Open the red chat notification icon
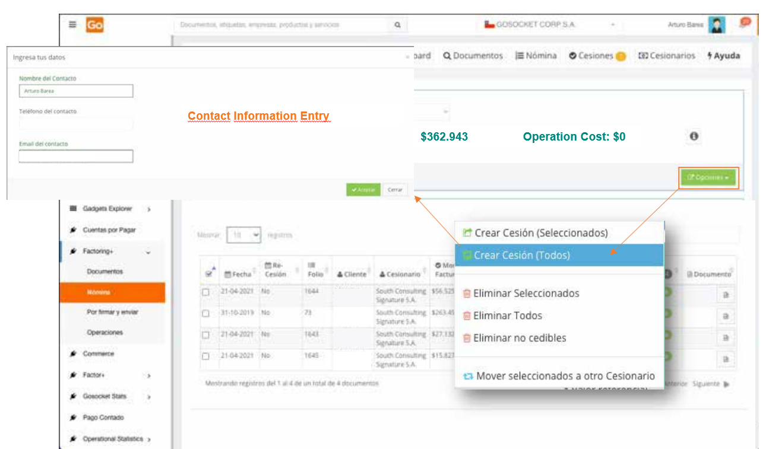The height and width of the screenshot is (449, 763). [x=745, y=22]
